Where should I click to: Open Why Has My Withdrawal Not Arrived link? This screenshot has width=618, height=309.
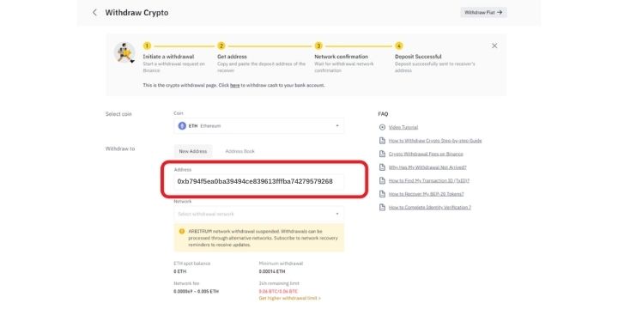tap(427, 167)
